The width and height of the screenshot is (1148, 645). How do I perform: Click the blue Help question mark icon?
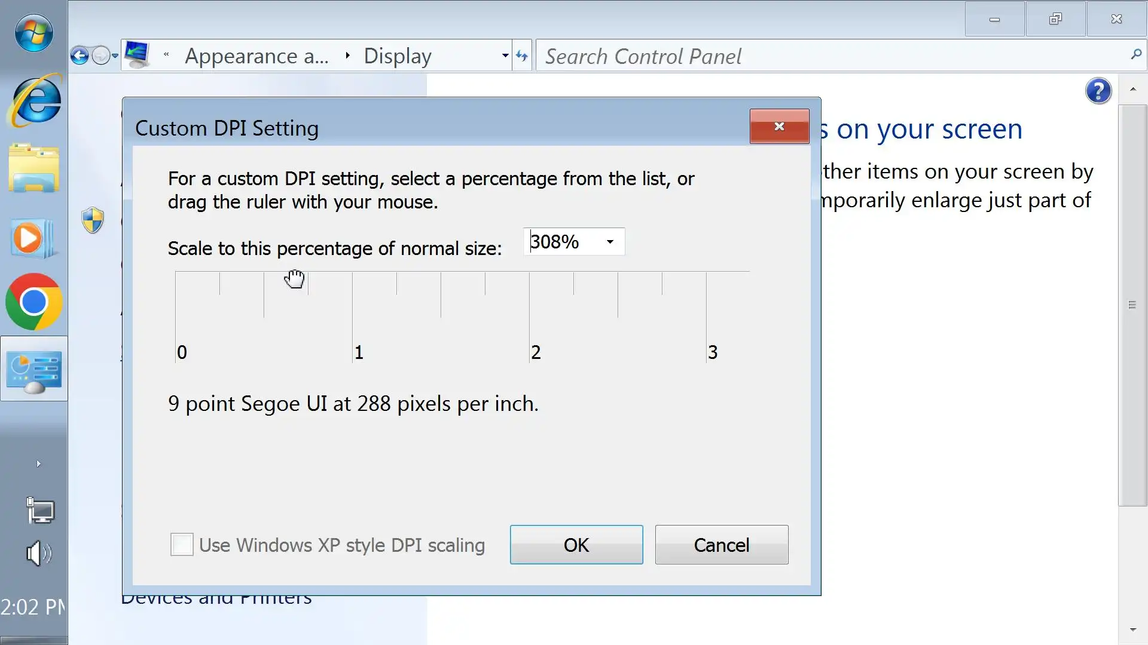[1098, 91]
